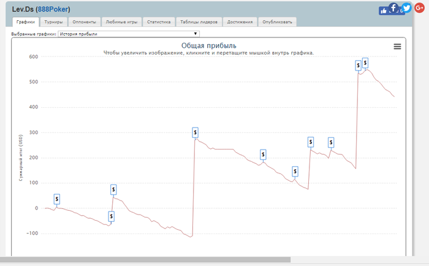The height and width of the screenshot is (266, 429).
Task: Click the dollar marker near zero profit start
Action: click(56, 199)
